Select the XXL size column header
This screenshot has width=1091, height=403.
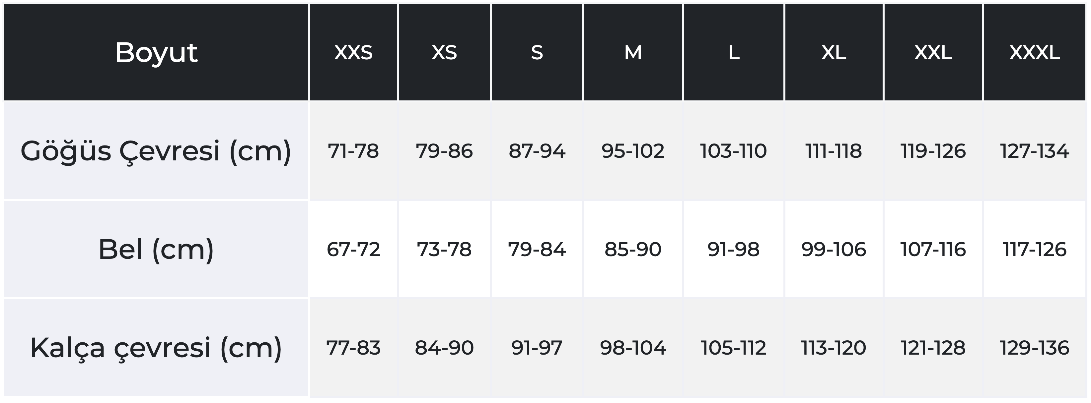tap(933, 52)
